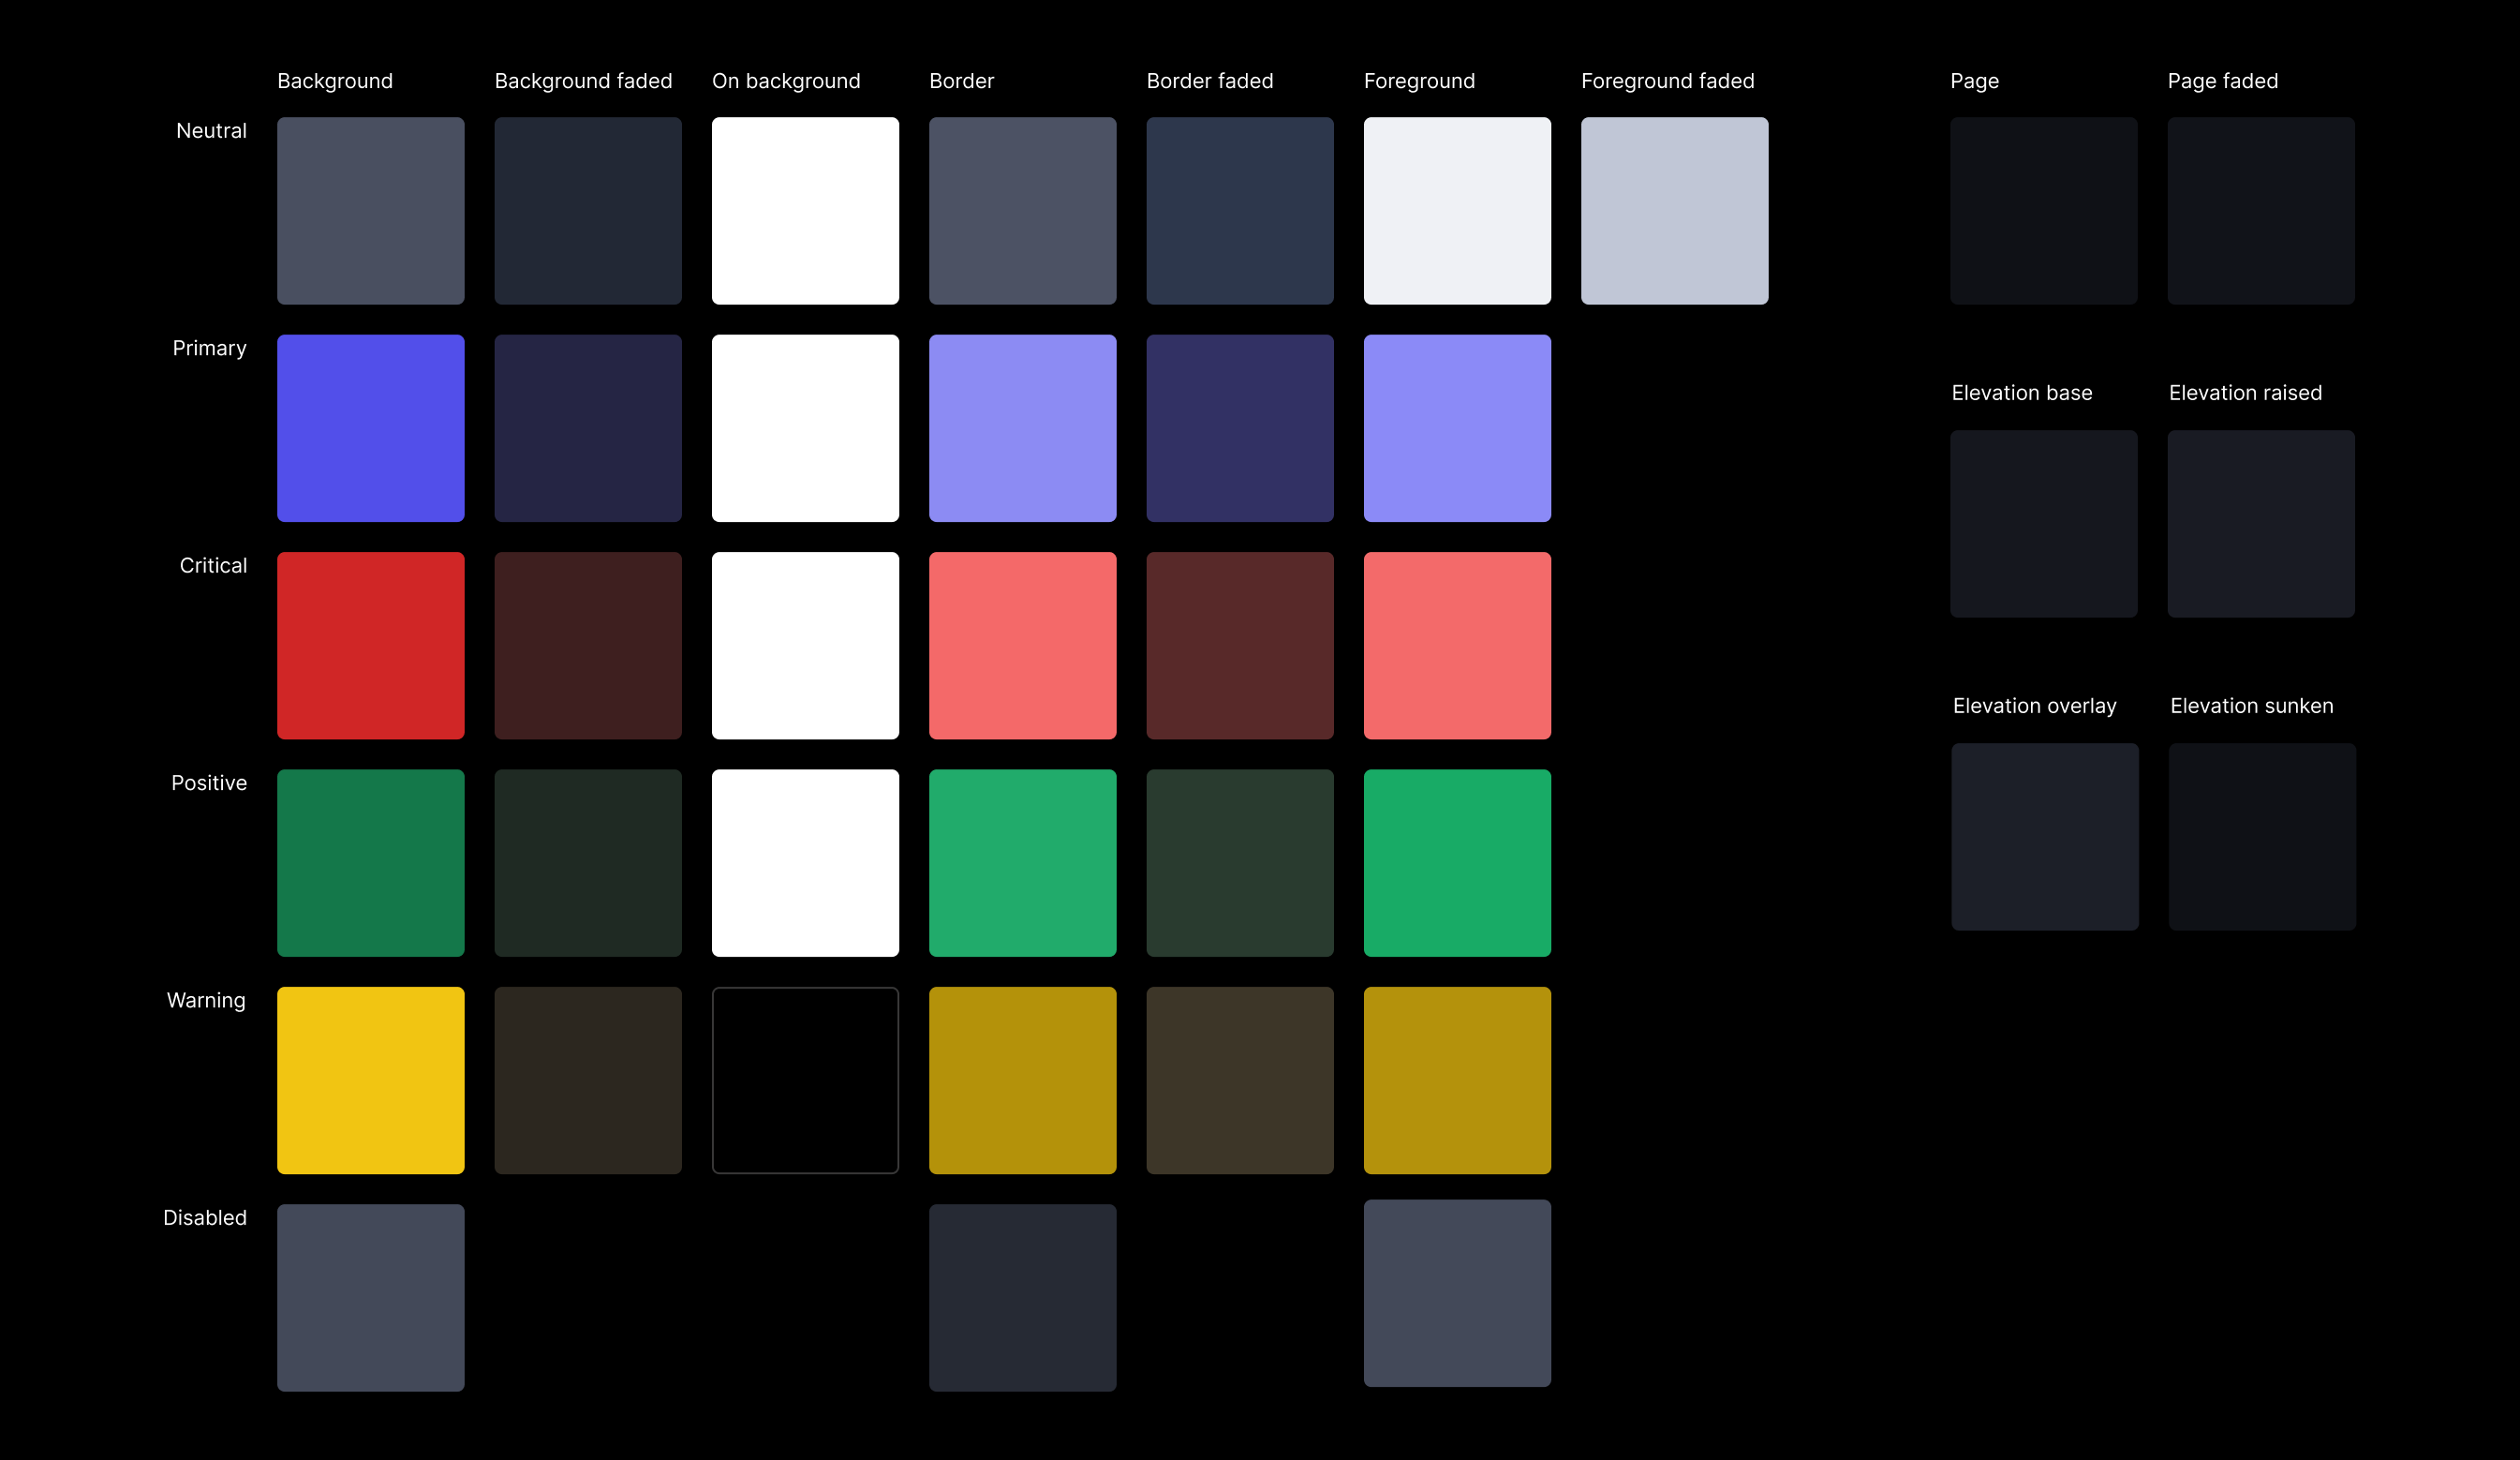Select the Neutral Border swatch
The image size is (2520, 1460).
(x=1022, y=211)
